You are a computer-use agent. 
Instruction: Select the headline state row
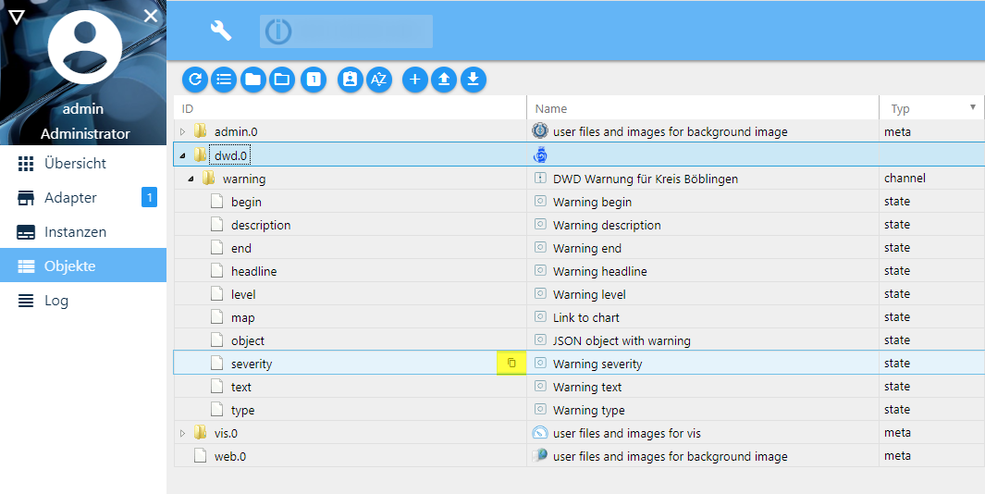[x=254, y=271]
